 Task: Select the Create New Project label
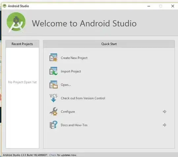pyautogui.click(x=74, y=58)
